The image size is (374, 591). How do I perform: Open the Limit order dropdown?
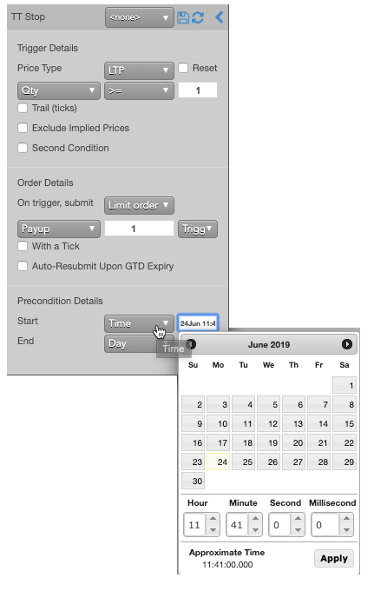(139, 205)
